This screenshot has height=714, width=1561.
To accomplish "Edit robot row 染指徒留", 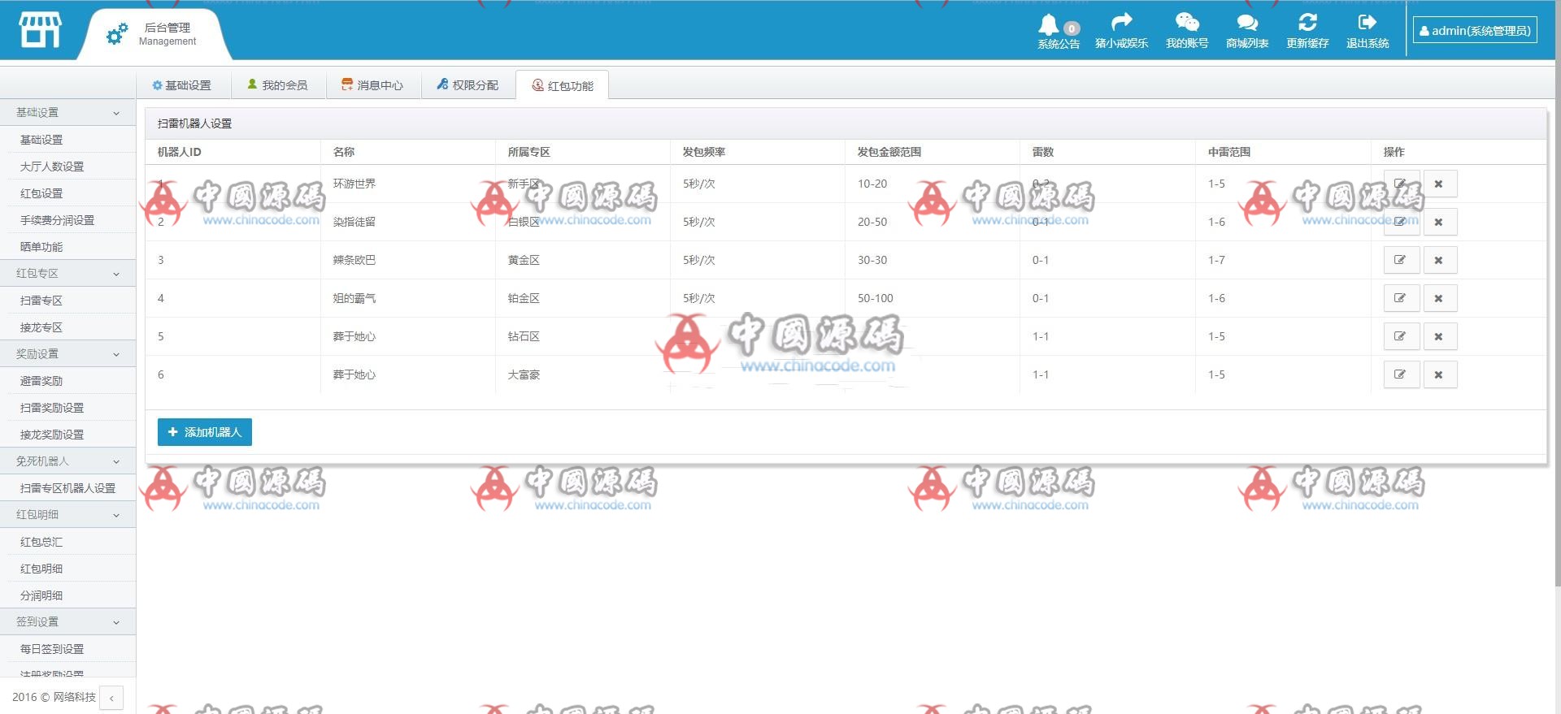I will (x=1401, y=222).
